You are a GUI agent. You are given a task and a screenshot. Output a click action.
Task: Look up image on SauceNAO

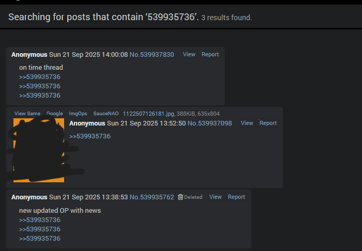coord(106,114)
